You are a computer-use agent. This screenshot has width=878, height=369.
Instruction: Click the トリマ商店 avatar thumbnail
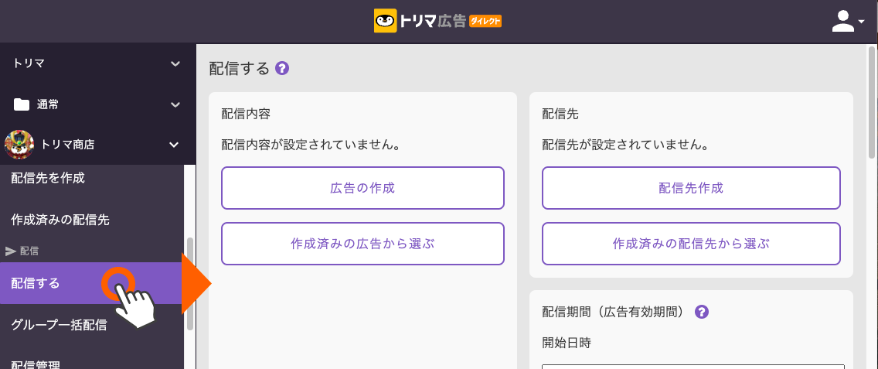coord(19,145)
